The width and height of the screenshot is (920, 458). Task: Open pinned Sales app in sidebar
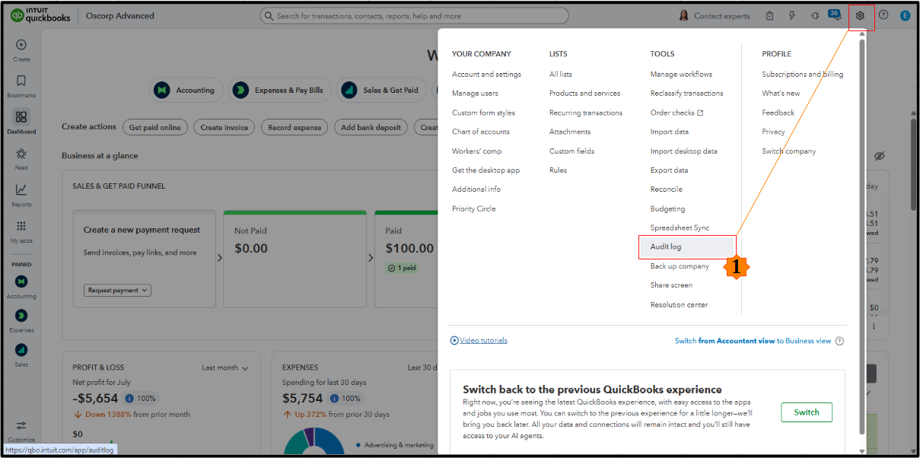click(21, 349)
